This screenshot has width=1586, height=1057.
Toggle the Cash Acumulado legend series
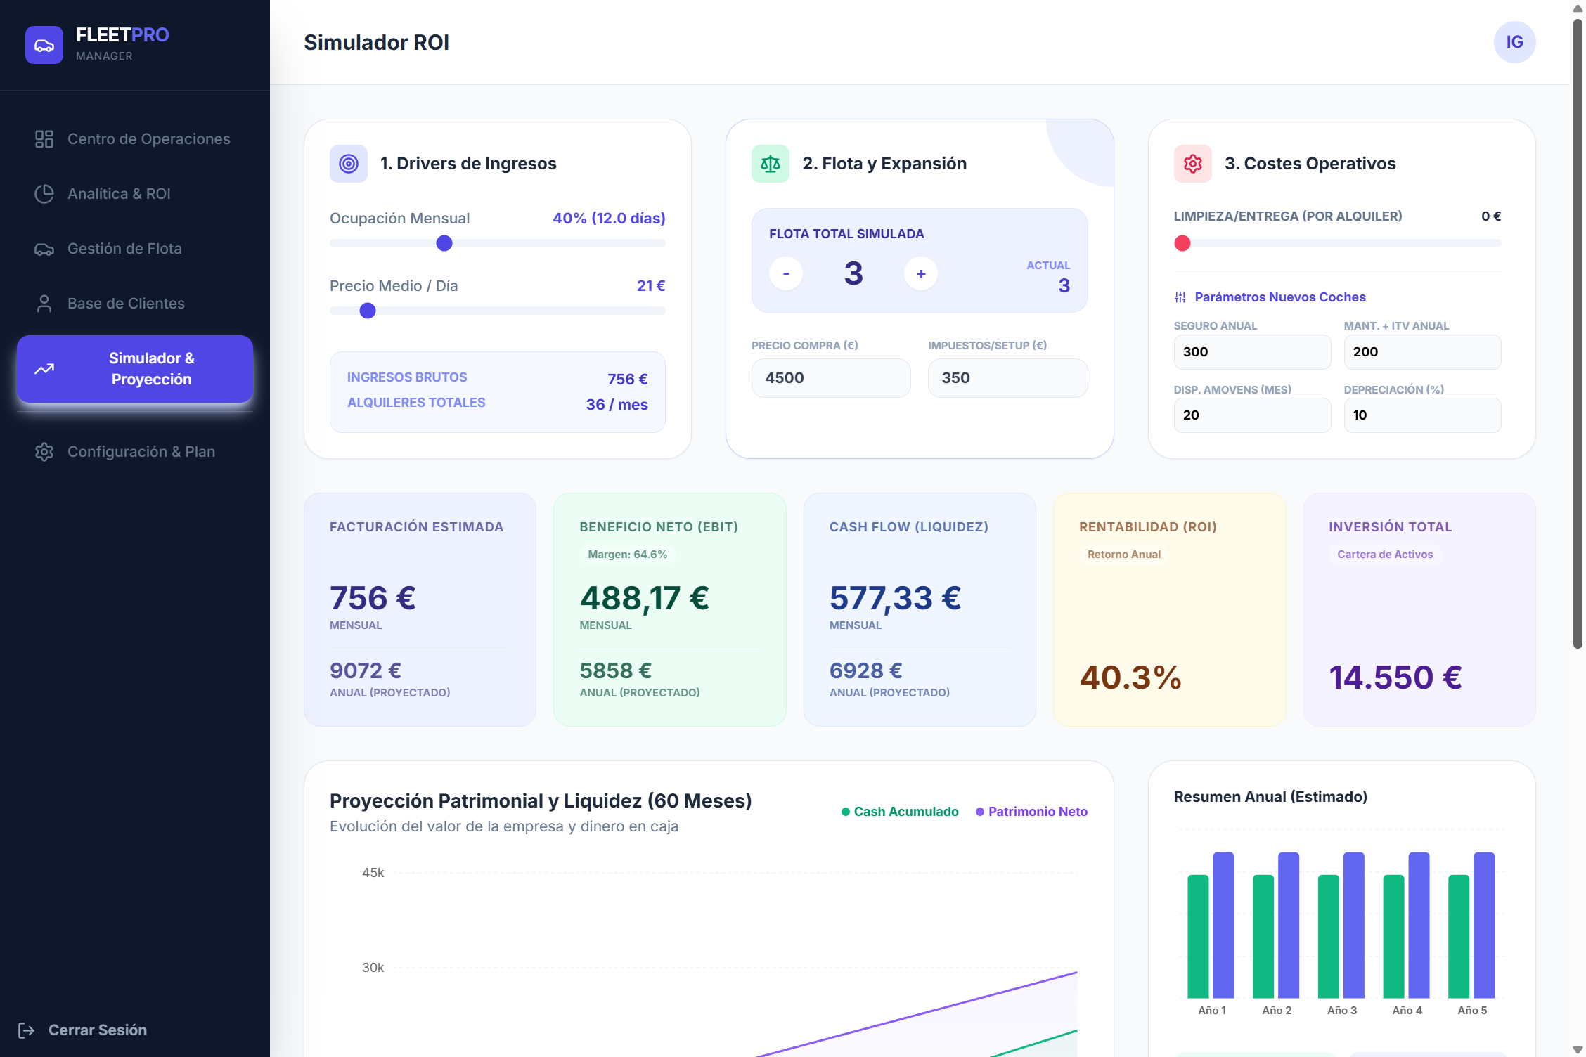click(900, 812)
